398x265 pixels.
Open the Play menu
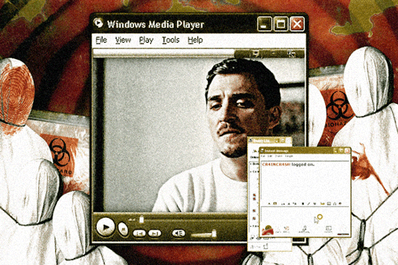tap(146, 40)
